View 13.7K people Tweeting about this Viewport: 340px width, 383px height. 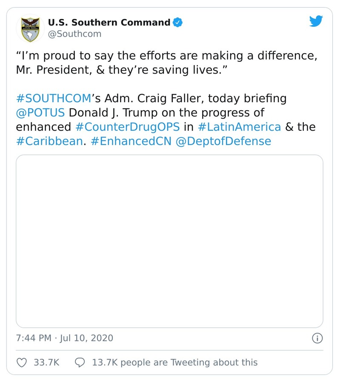[174, 363]
